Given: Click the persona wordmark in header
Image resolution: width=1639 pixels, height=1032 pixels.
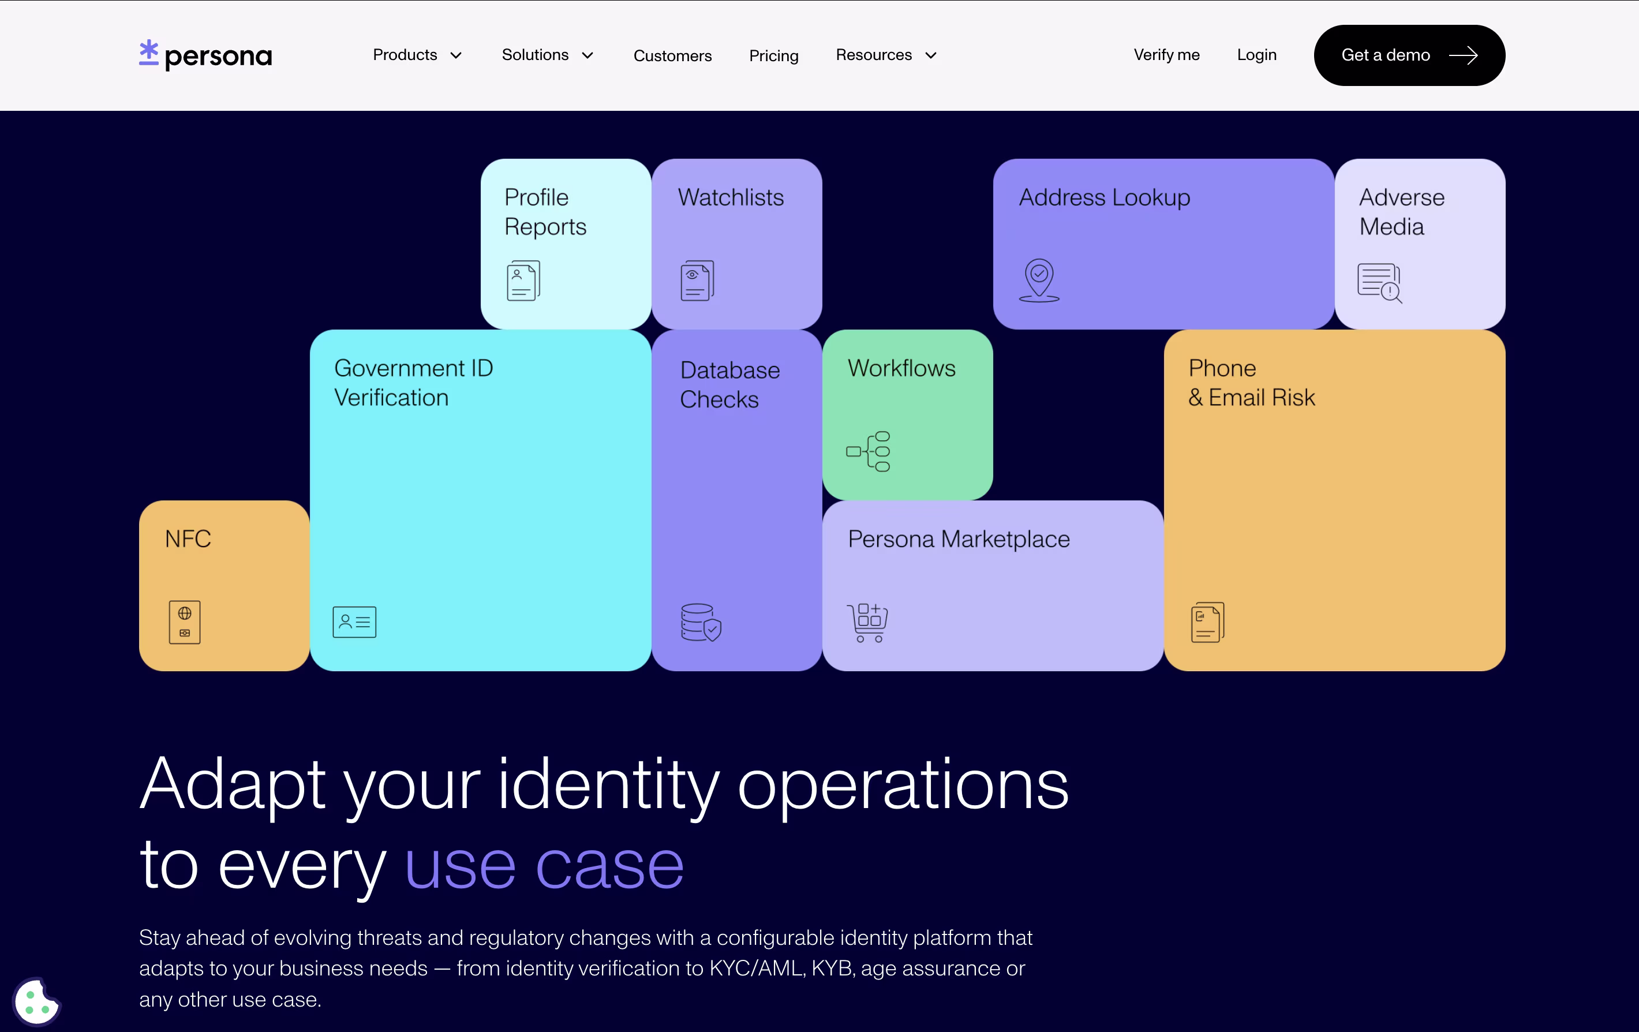Looking at the screenshot, I should pos(218,57).
